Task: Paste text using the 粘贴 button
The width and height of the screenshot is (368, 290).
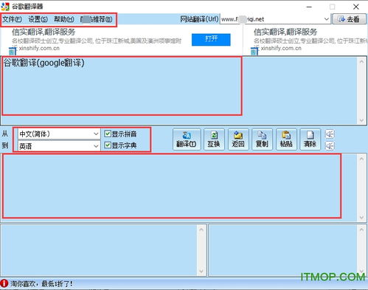Action: (x=286, y=139)
